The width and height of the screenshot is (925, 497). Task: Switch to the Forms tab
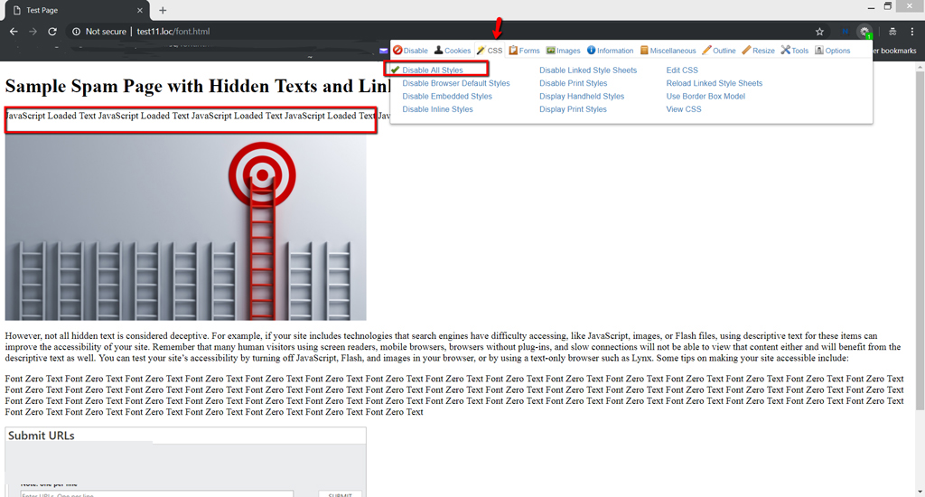[x=524, y=51]
